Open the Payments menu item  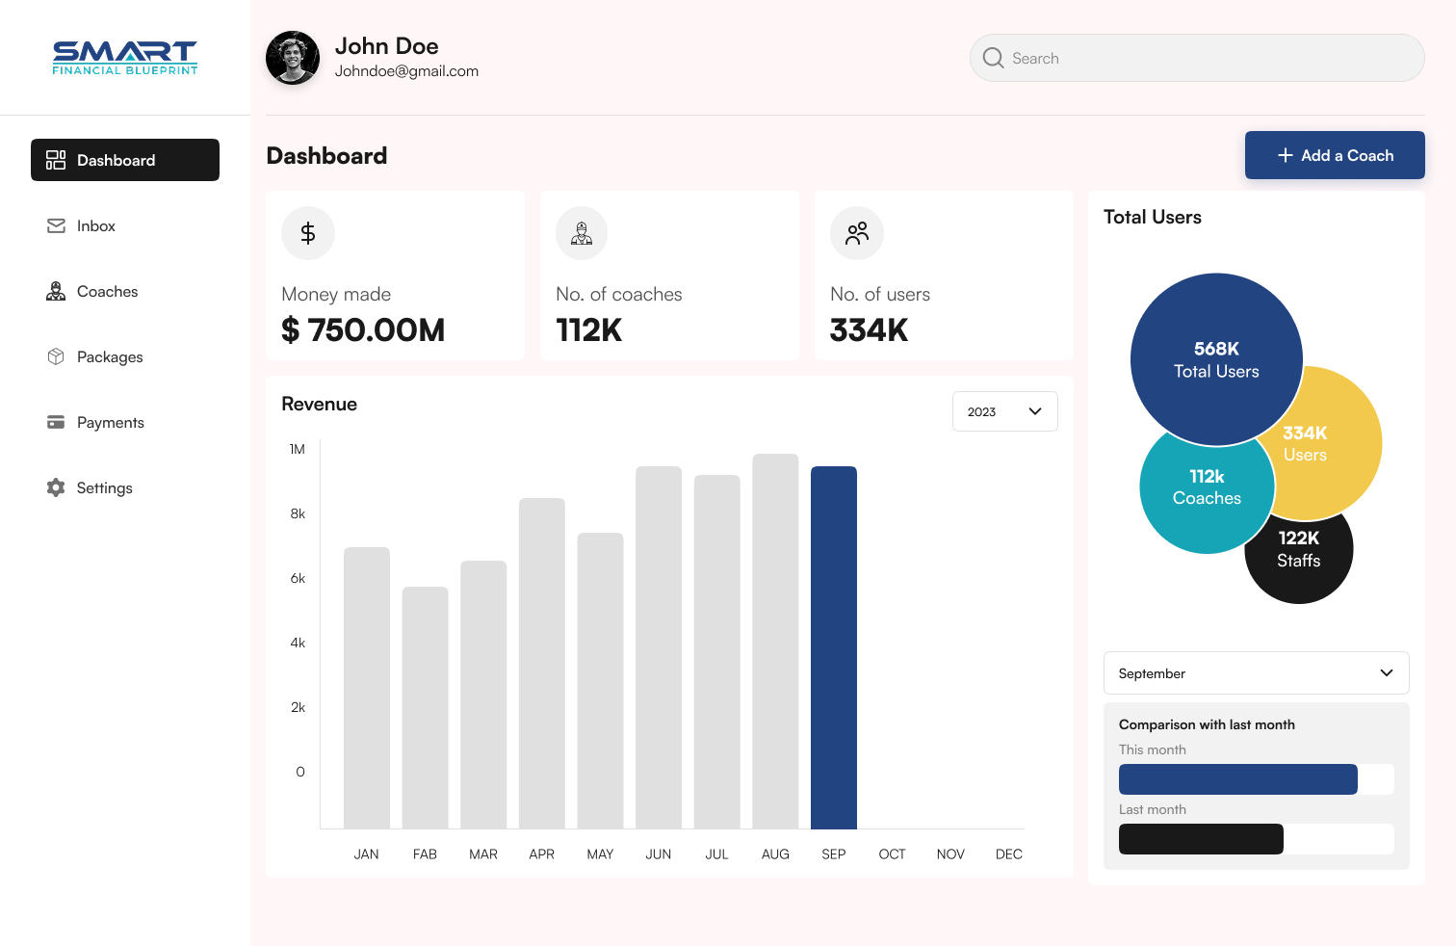coord(110,423)
